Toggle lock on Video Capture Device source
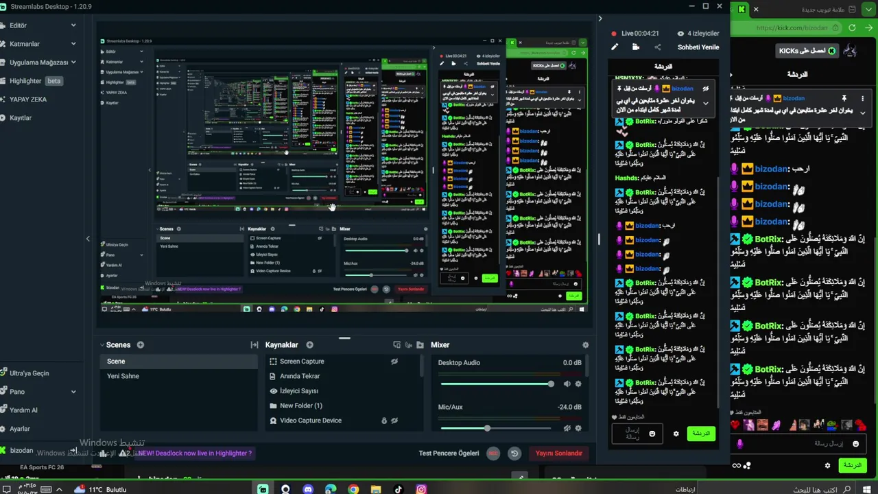The width and height of the screenshot is (878, 494). 384,421
